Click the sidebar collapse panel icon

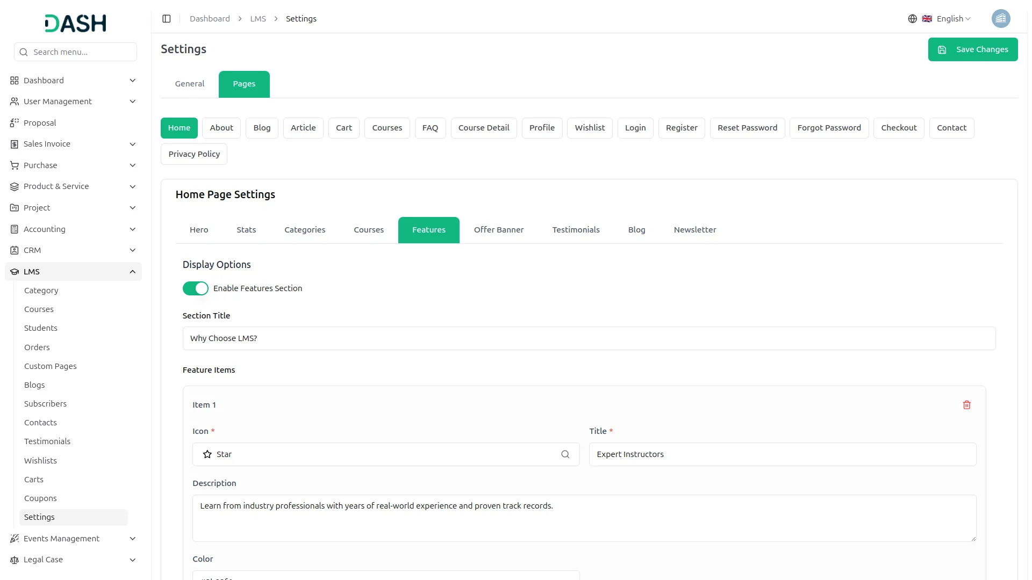click(x=167, y=19)
